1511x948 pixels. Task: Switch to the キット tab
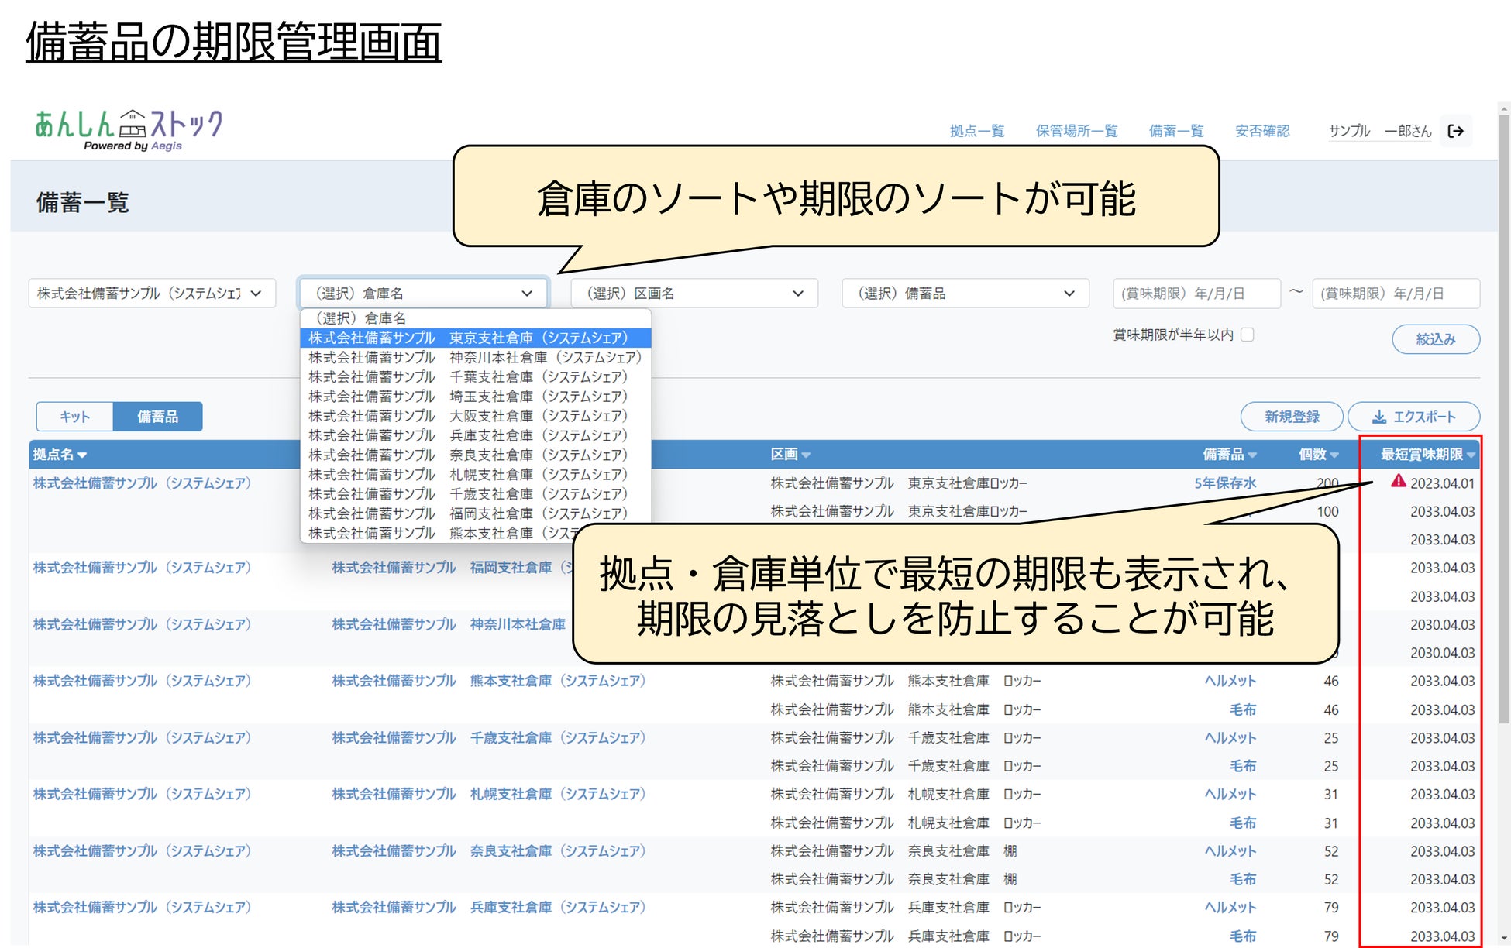pyautogui.click(x=75, y=417)
